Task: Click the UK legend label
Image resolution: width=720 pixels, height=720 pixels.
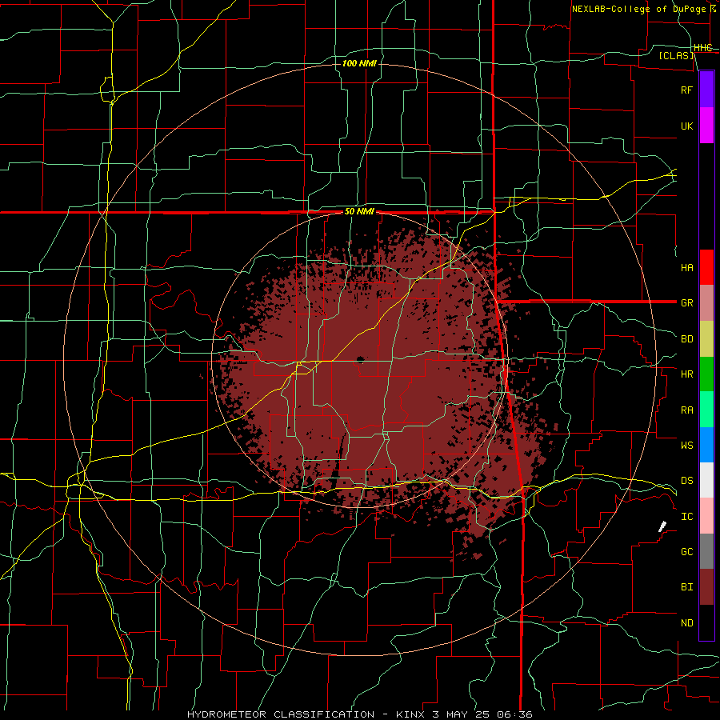Action: click(686, 126)
